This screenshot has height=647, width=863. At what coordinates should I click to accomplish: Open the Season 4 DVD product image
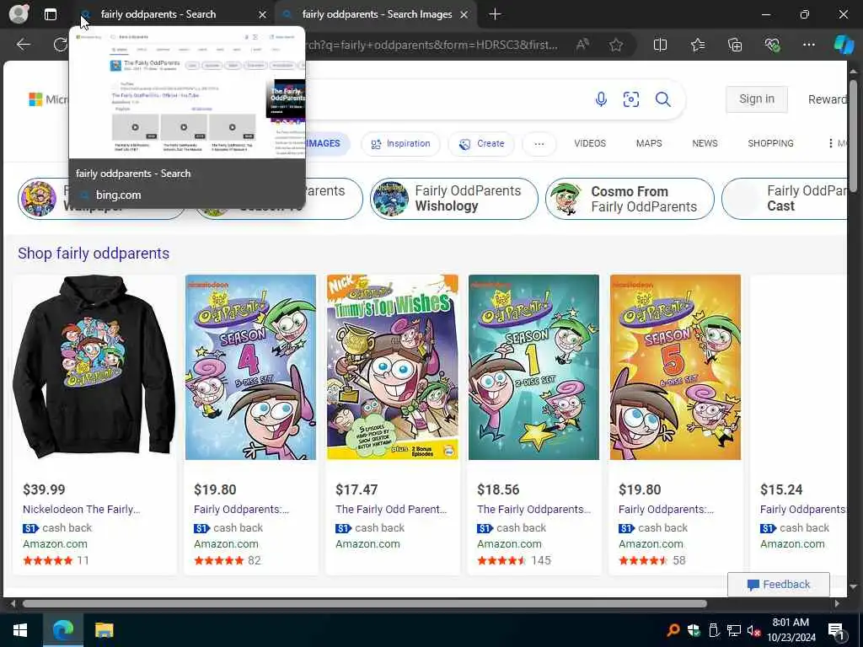pyautogui.click(x=250, y=367)
